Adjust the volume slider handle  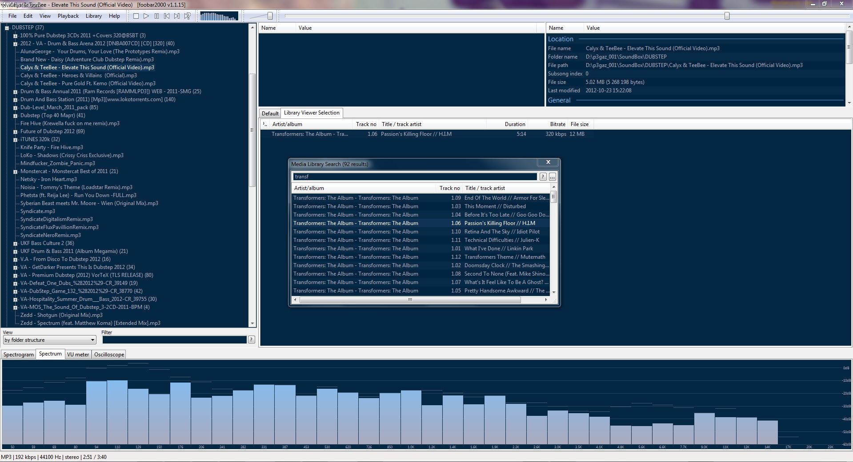(x=270, y=16)
